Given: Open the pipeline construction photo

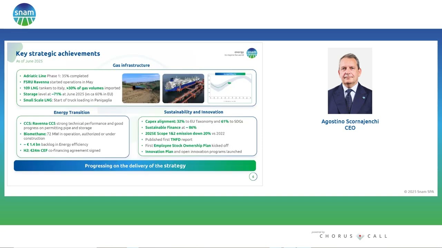Looking at the screenshot, I should click(141, 88).
